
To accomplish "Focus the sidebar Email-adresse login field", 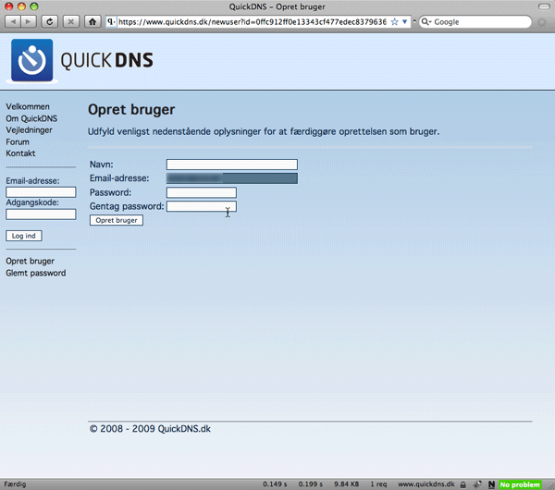I will click(x=41, y=192).
